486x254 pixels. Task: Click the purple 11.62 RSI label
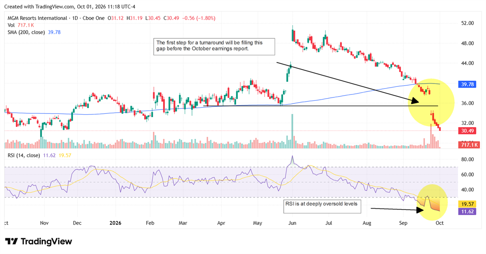click(467, 211)
